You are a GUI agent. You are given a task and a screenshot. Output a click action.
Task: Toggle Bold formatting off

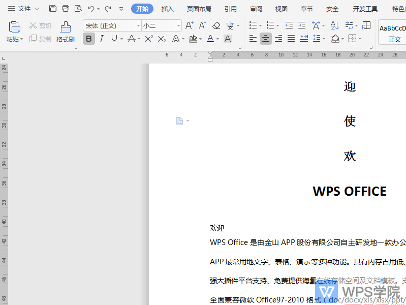click(89, 39)
